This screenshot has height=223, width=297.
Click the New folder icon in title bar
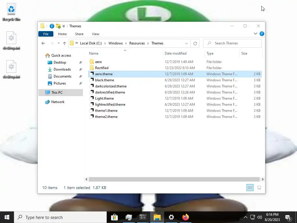click(x=58, y=26)
